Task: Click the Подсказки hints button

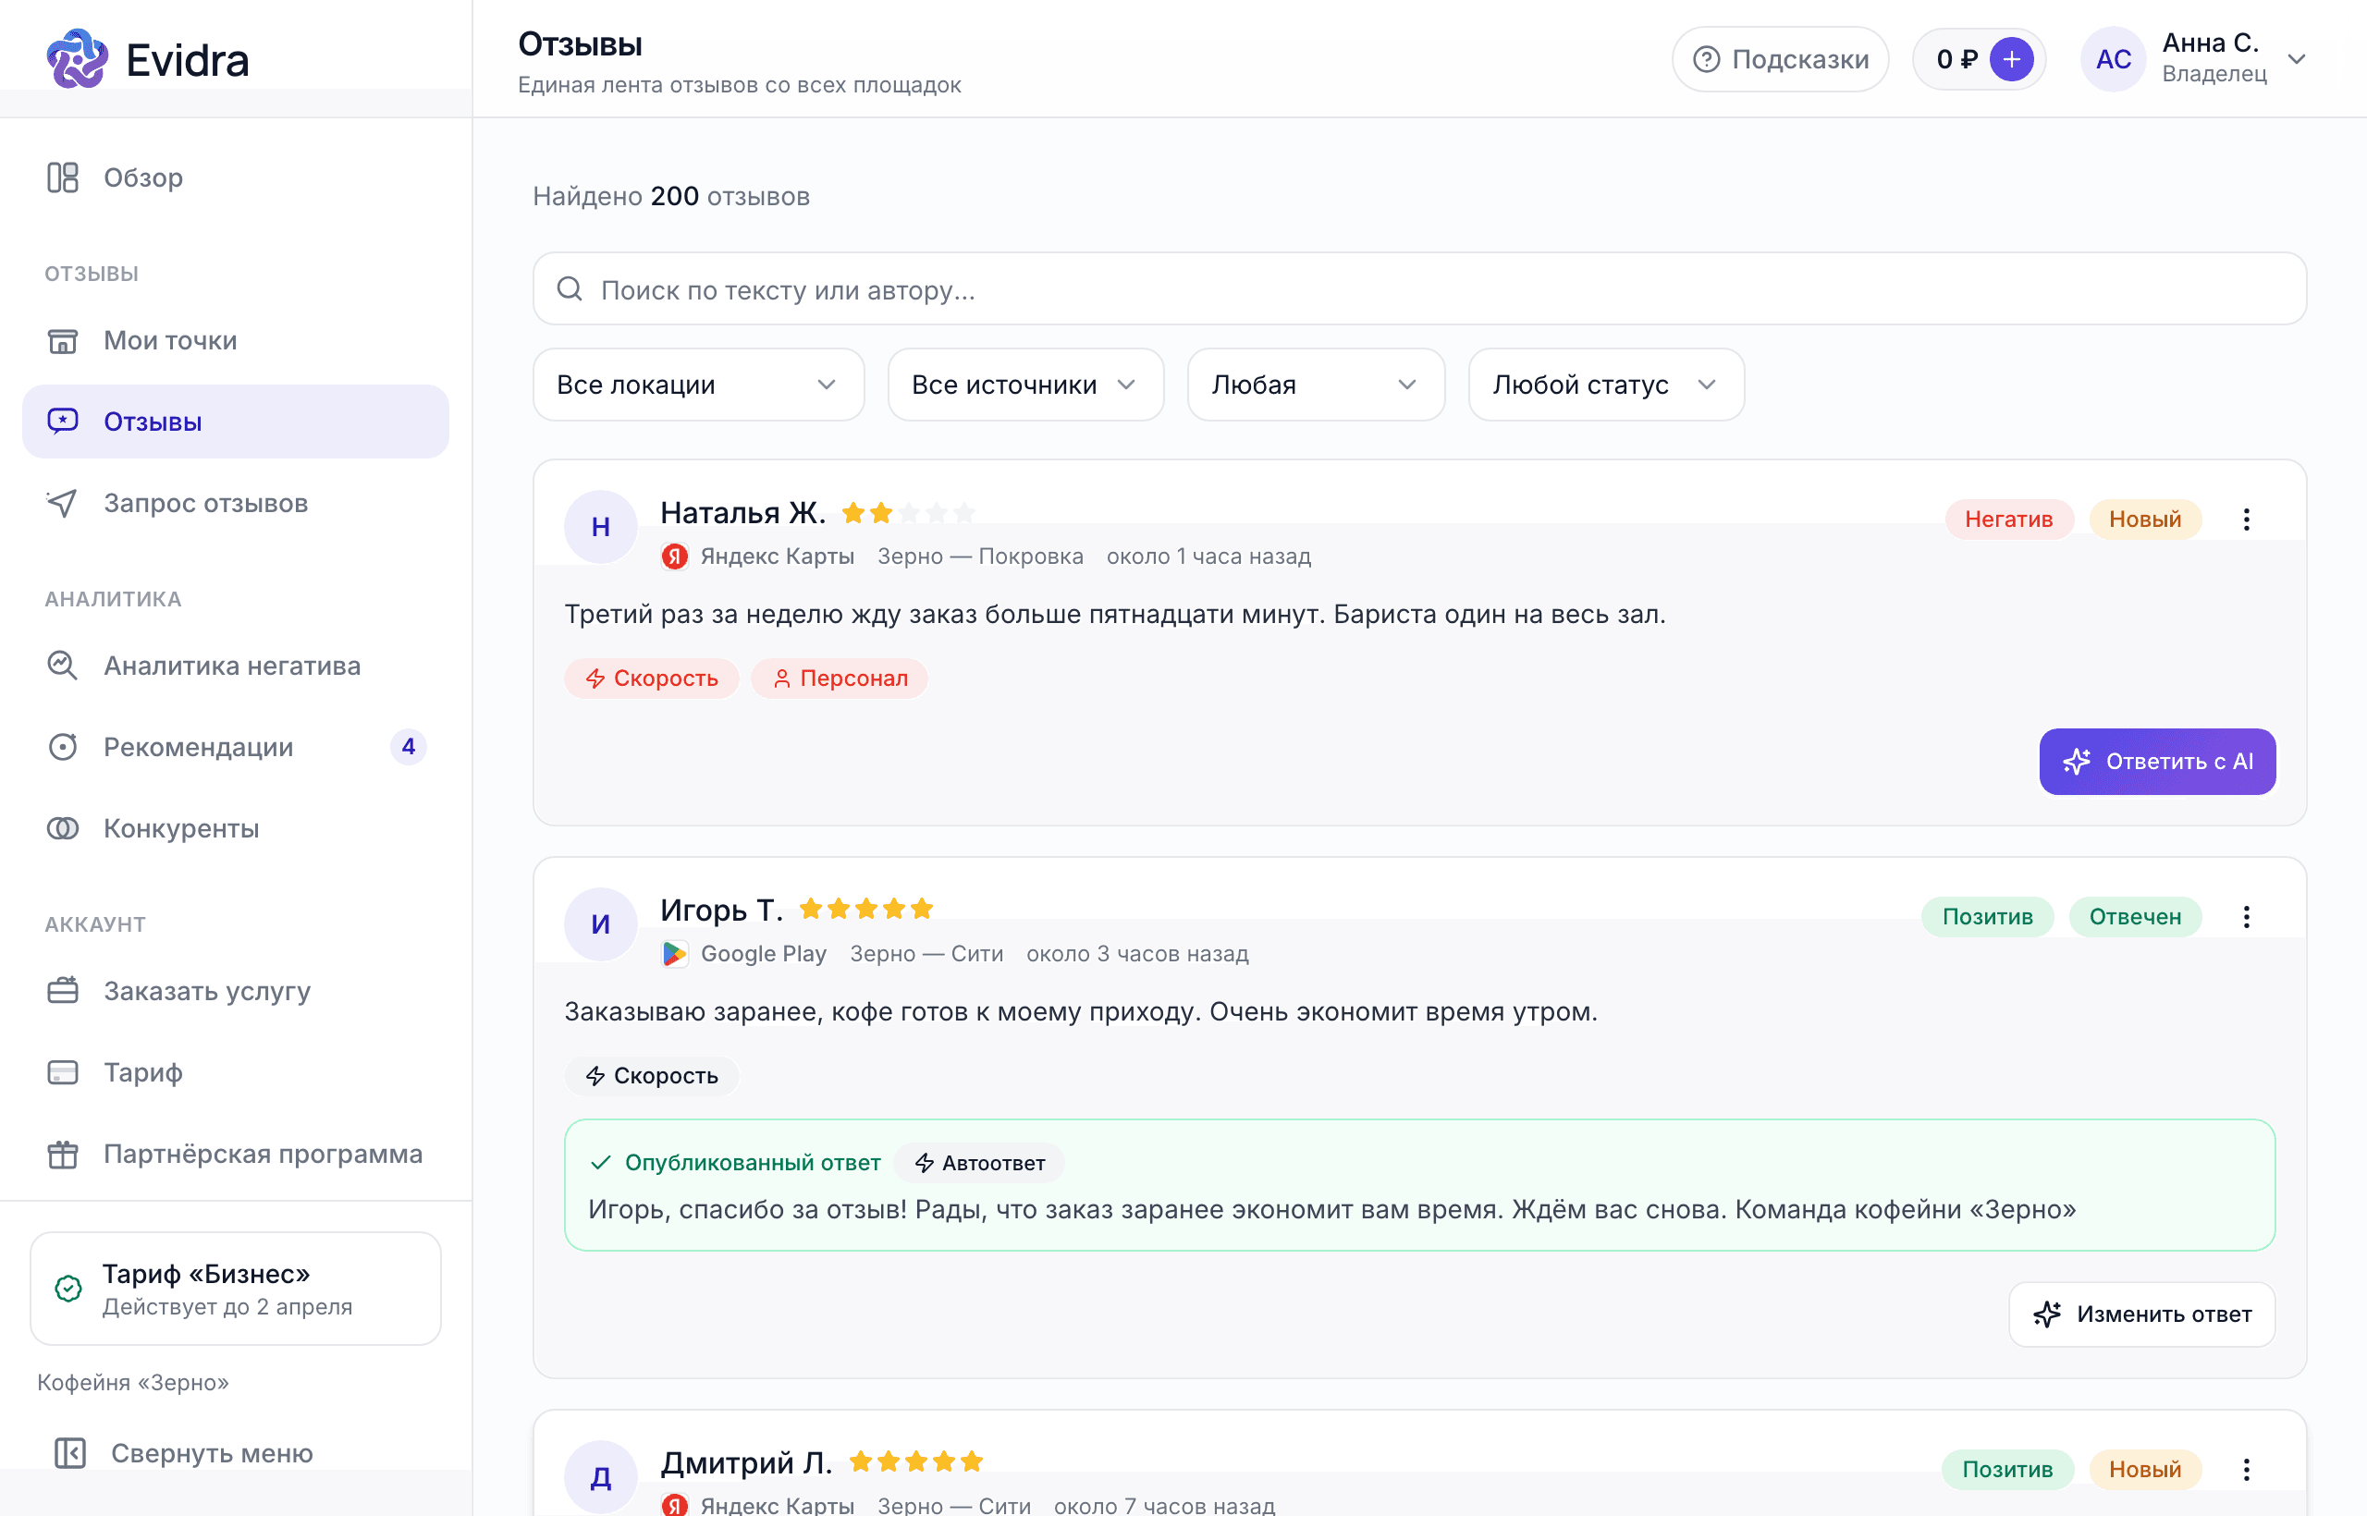Action: [1780, 59]
